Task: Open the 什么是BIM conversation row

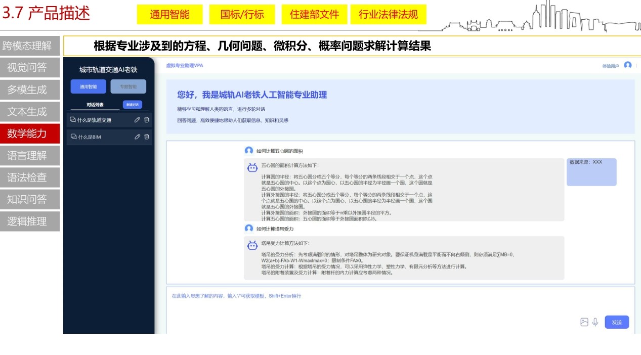Action: [109, 137]
